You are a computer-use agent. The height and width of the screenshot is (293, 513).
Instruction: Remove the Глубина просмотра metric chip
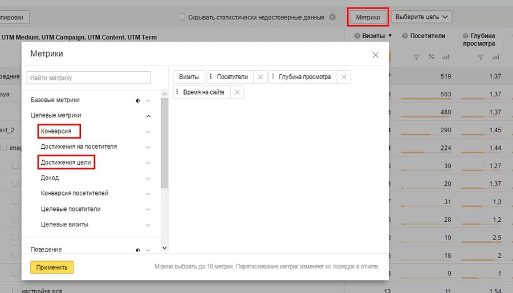[344, 77]
